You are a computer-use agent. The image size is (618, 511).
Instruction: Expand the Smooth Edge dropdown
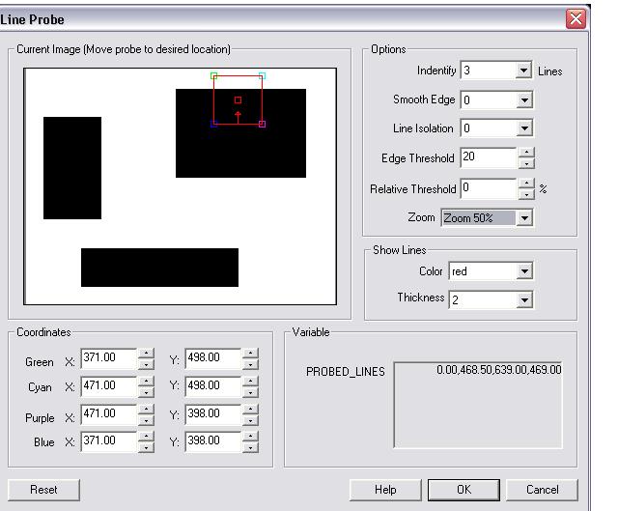click(524, 100)
